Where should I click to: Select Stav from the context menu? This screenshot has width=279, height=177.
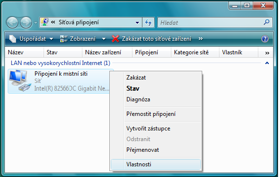(x=133, y=88)
